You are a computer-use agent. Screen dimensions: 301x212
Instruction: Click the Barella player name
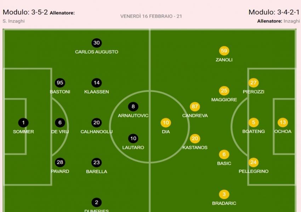[96, 172]
